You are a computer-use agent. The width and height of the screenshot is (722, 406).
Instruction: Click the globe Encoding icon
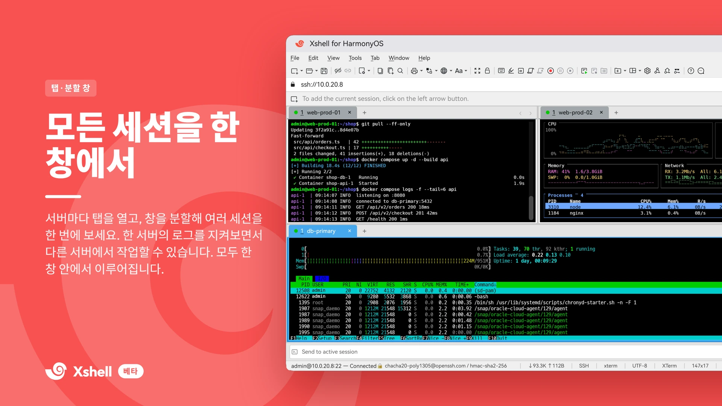[x=444, y=71]
